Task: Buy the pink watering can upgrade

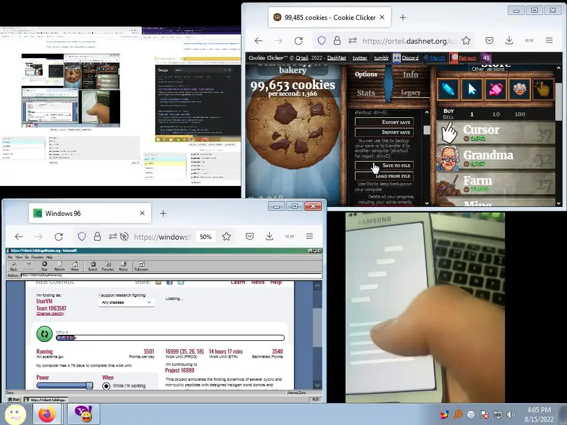Action: (496, 89)
